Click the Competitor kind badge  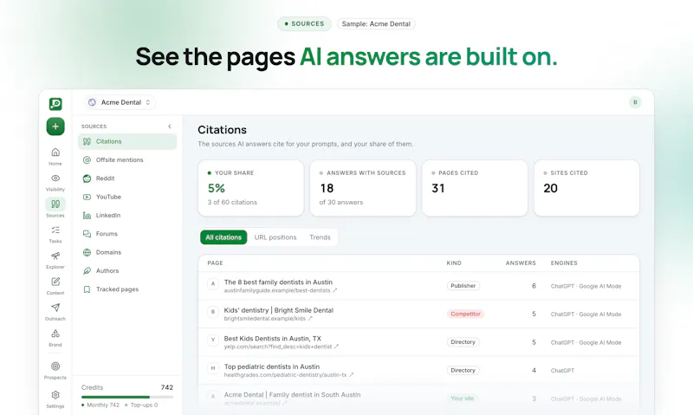click(465, 314)
